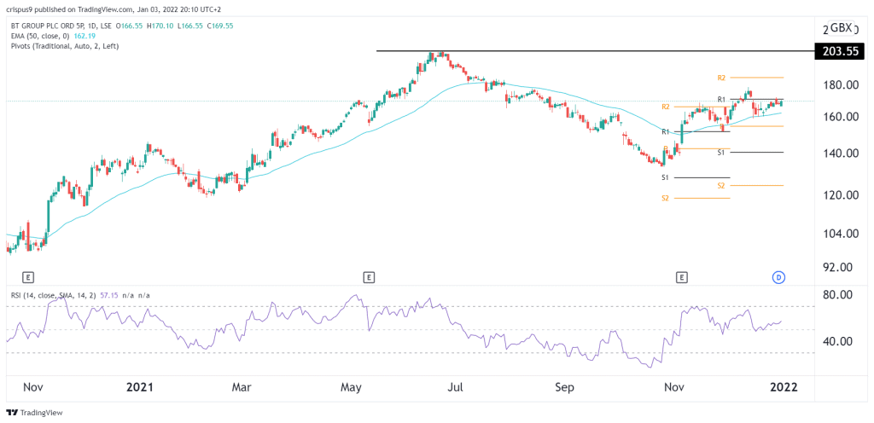
Task: Open the earnings E marker near May 2021
Action: click(x=367, y=276)
